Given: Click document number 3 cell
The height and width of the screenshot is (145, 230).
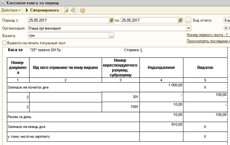Looking at the screenshot, I should coord(18,107).
